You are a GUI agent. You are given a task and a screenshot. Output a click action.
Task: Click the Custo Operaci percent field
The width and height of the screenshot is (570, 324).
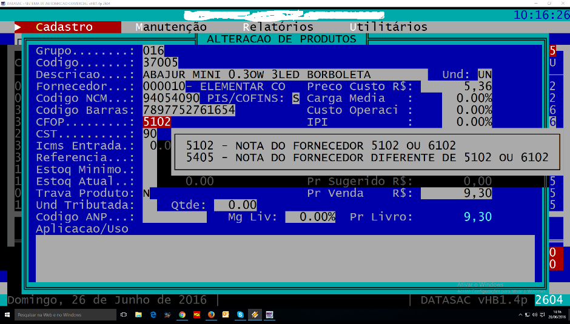[x=467, y=110]
